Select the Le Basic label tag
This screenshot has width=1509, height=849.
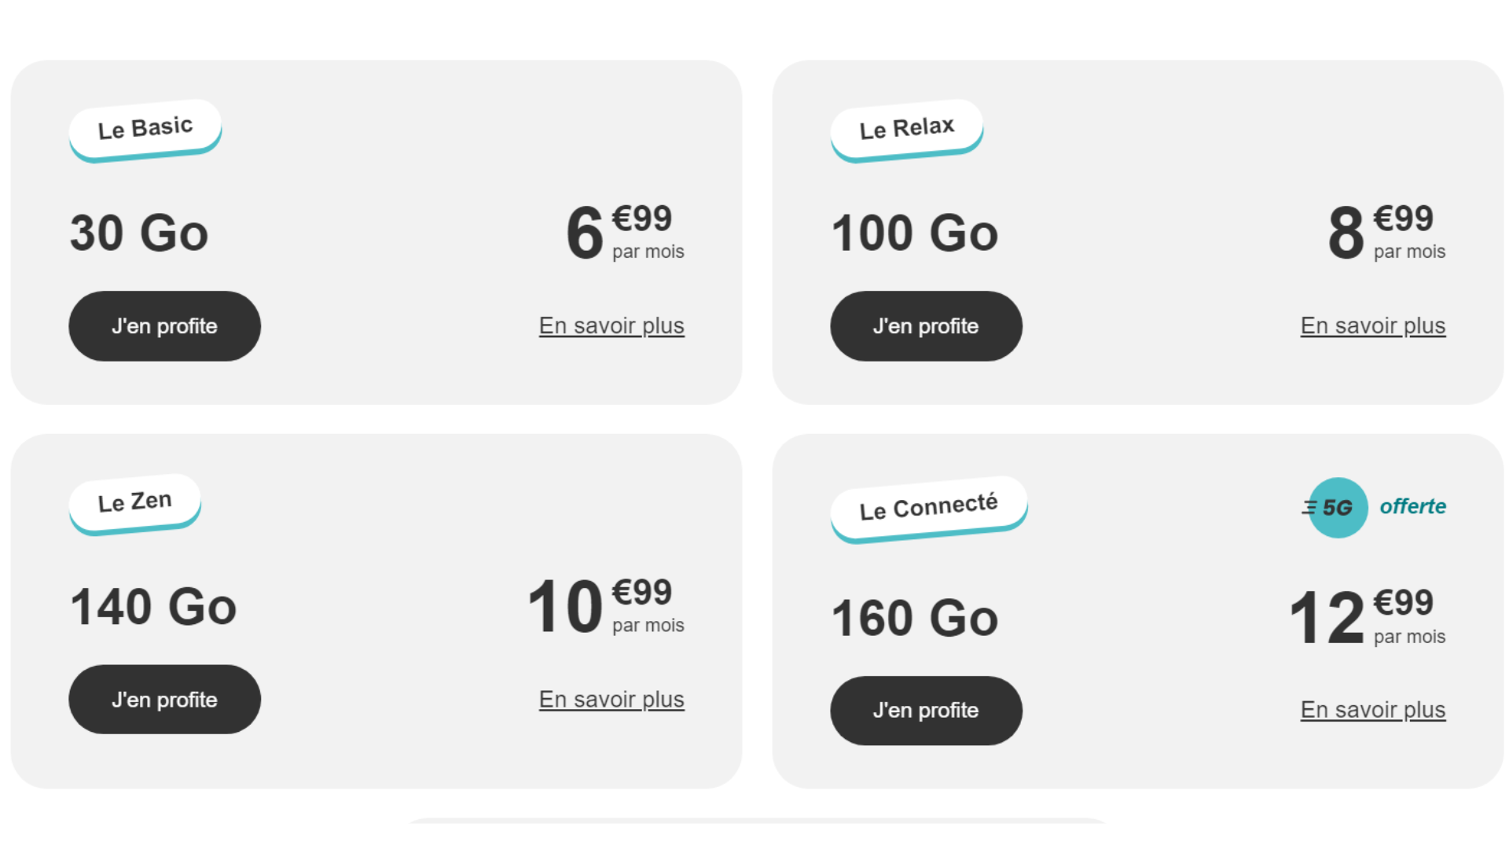click(145, 130)
